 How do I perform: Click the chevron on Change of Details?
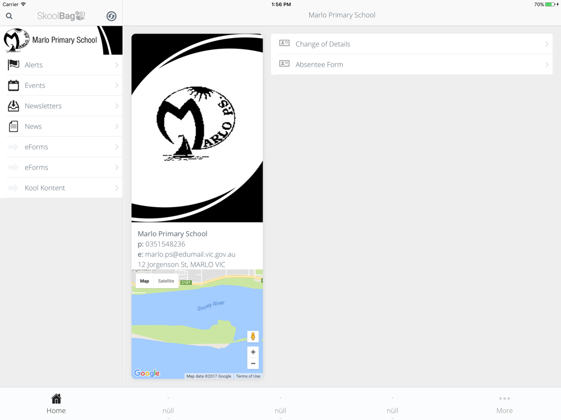(x=546, y=44)
